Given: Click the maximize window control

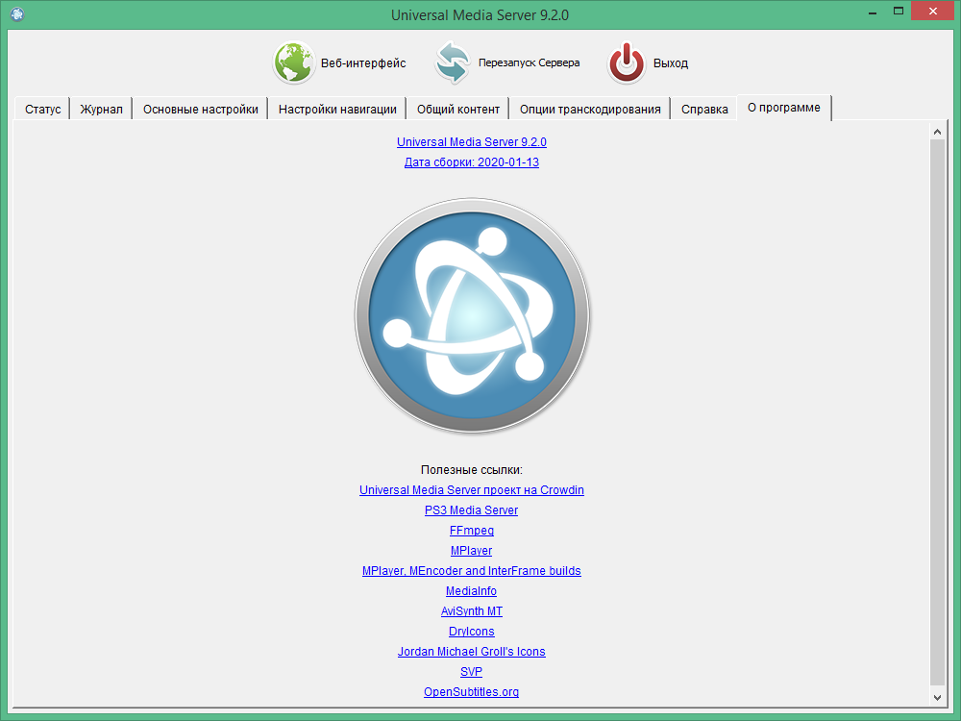Looking at the screenshot, I should pyautogui.click(x=899, y=12).
